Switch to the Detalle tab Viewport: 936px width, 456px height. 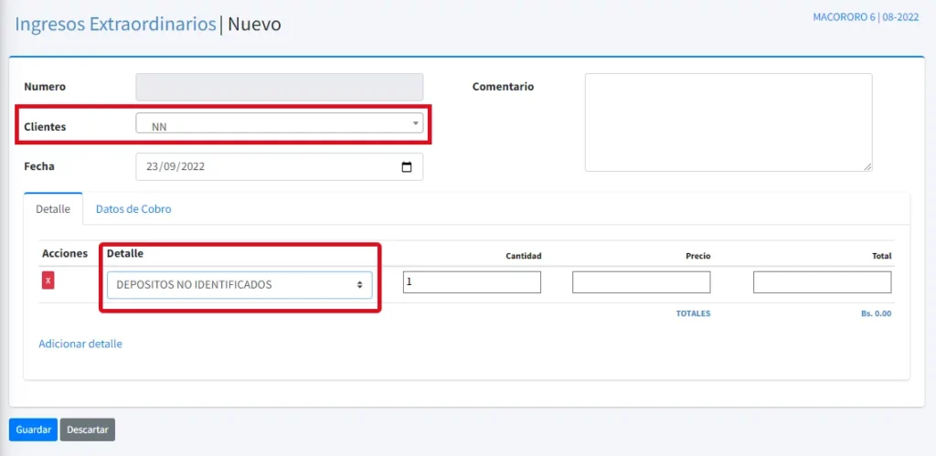[x=53, y=208]
